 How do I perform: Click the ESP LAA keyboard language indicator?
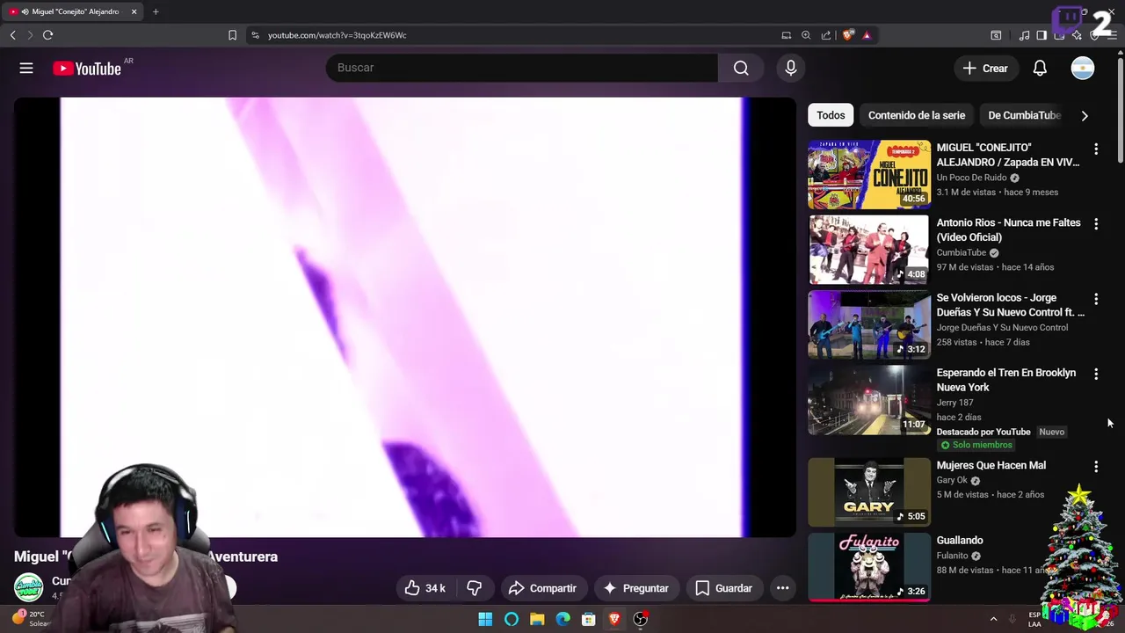pos(1034,619)
